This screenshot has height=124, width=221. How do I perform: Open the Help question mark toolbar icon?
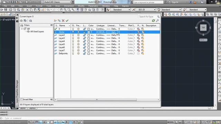click(x=103, y=10)
